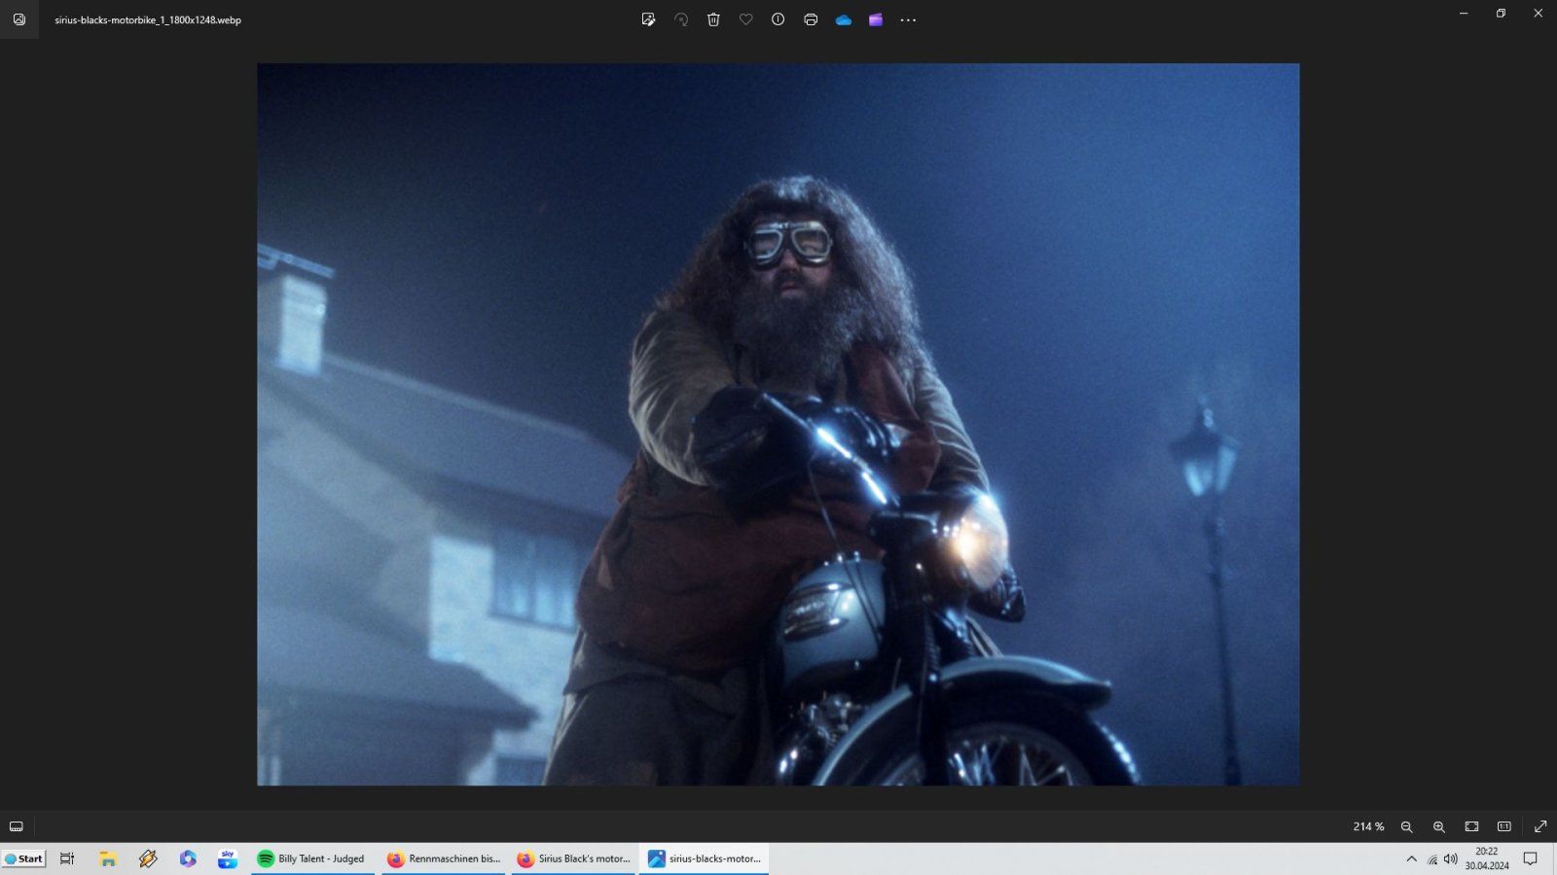This screenshot has width=1557, height=875.
Task: Select the sirius-blacks-motor Photos taskbar button
Action: pos(704,858)
